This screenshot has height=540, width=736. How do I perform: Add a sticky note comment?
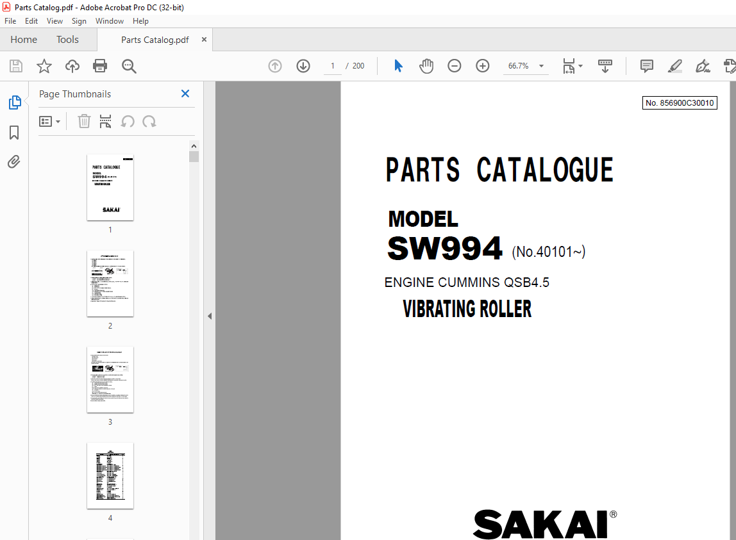647,66
